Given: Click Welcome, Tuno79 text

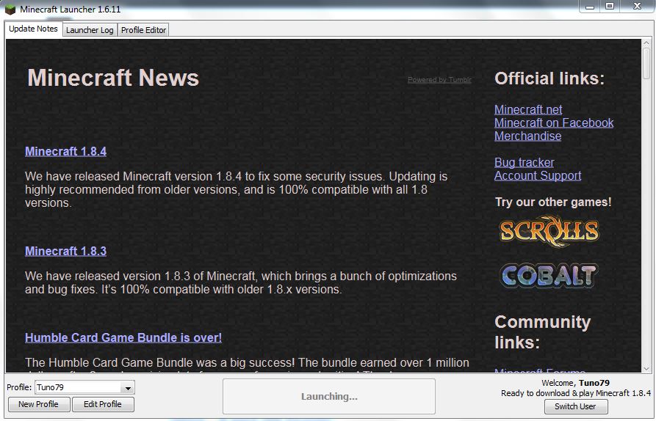Looking at the screenshot, I should point(576,383).
